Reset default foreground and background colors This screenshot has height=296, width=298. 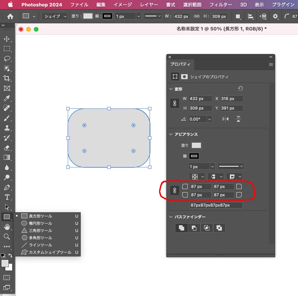pos(3,256)
